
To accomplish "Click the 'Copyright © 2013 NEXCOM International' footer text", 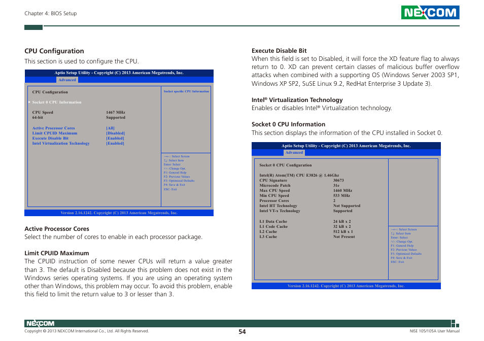I will (86, 331).
